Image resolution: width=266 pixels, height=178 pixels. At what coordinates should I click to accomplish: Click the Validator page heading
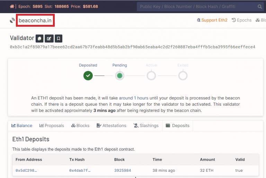point(22,38)
